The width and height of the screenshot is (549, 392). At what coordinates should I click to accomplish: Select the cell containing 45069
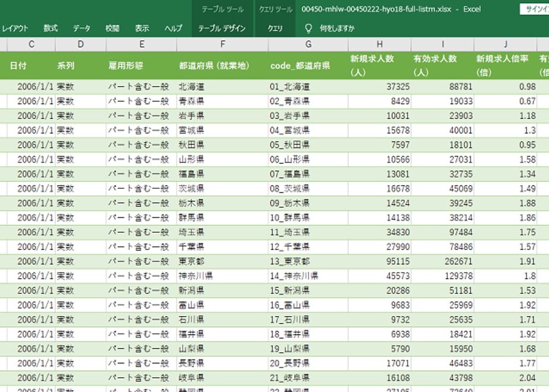point(443,189)
